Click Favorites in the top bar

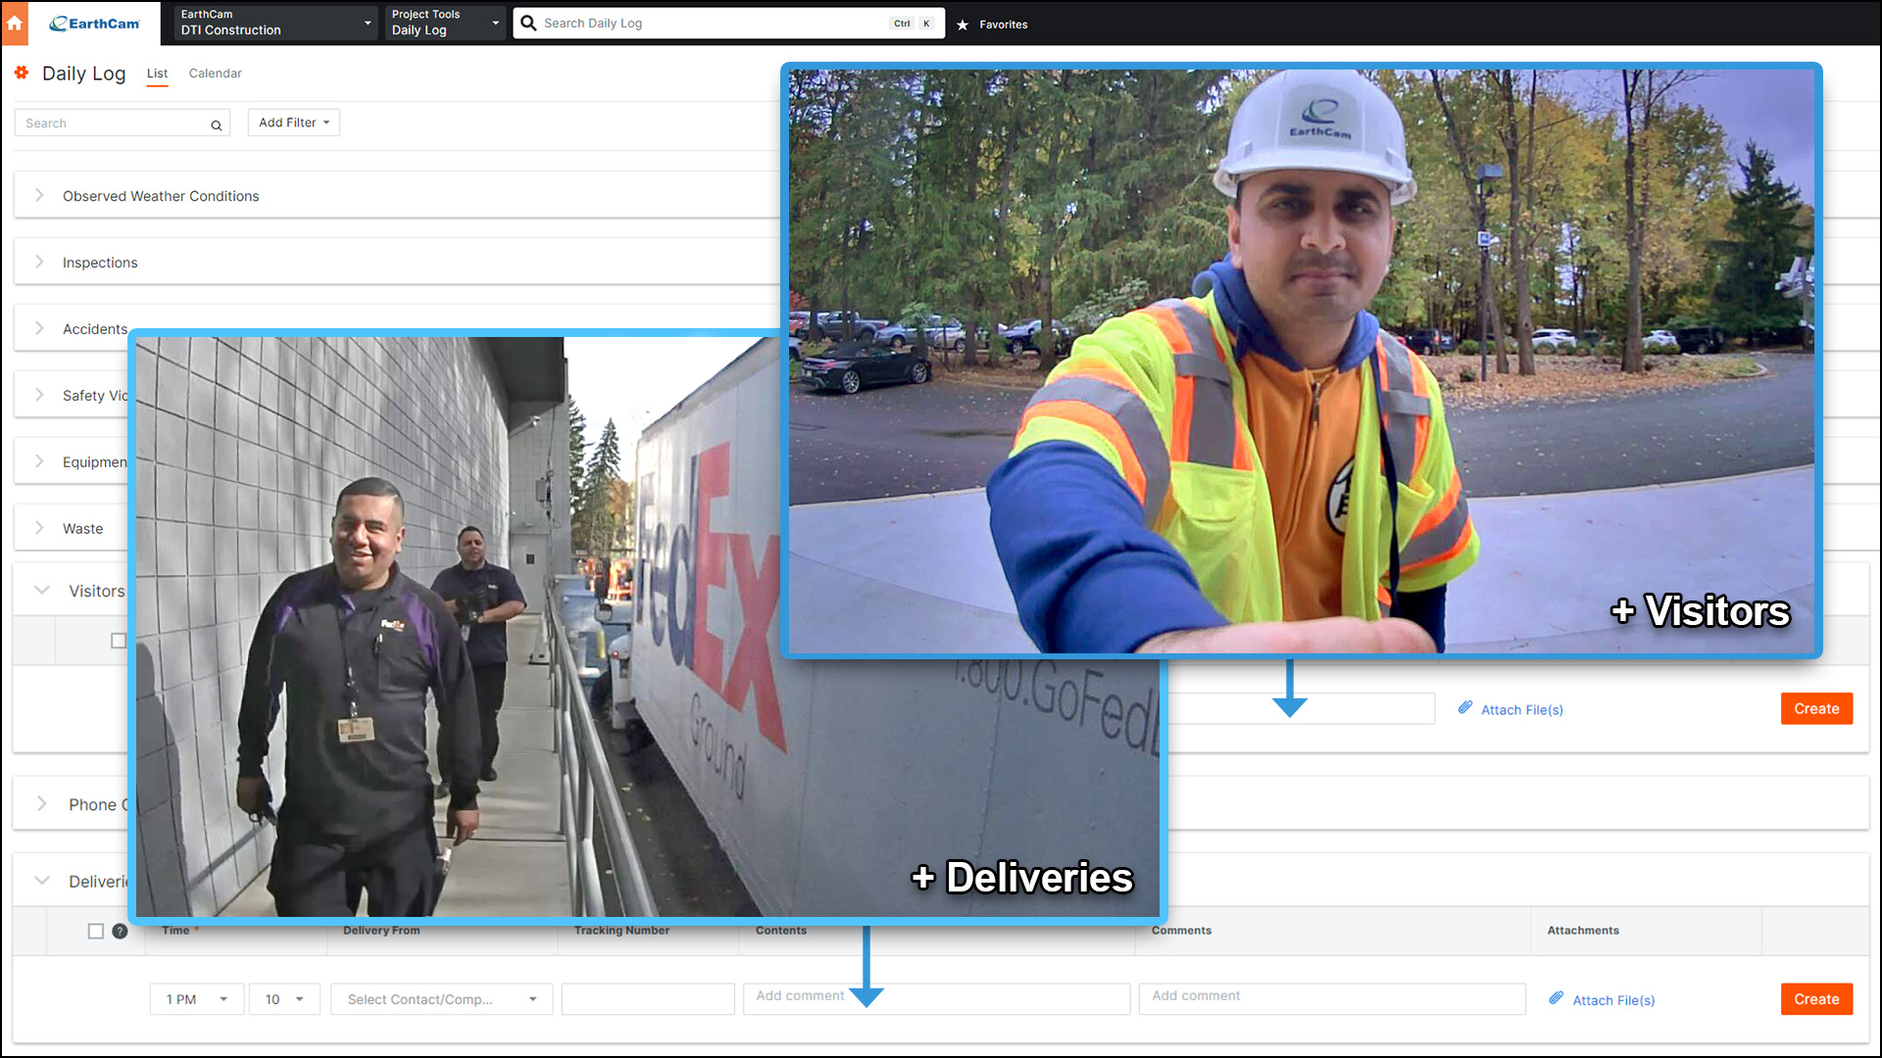click(1004, 24)
